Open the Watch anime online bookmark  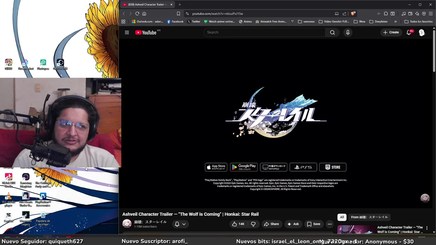219,21
